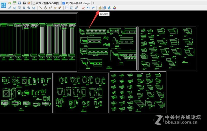Select the line drawing tool
Screen dimensions: 207x131
[41, 8]
